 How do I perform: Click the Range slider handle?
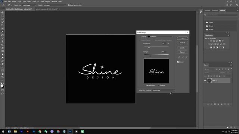pos(150,55)
